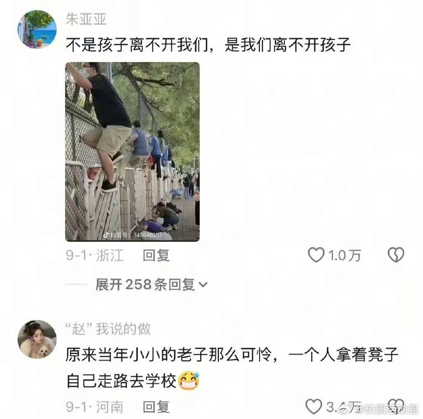Tap the sweating grin emoji in comment
423x419 pixels.
coord(189,381)
